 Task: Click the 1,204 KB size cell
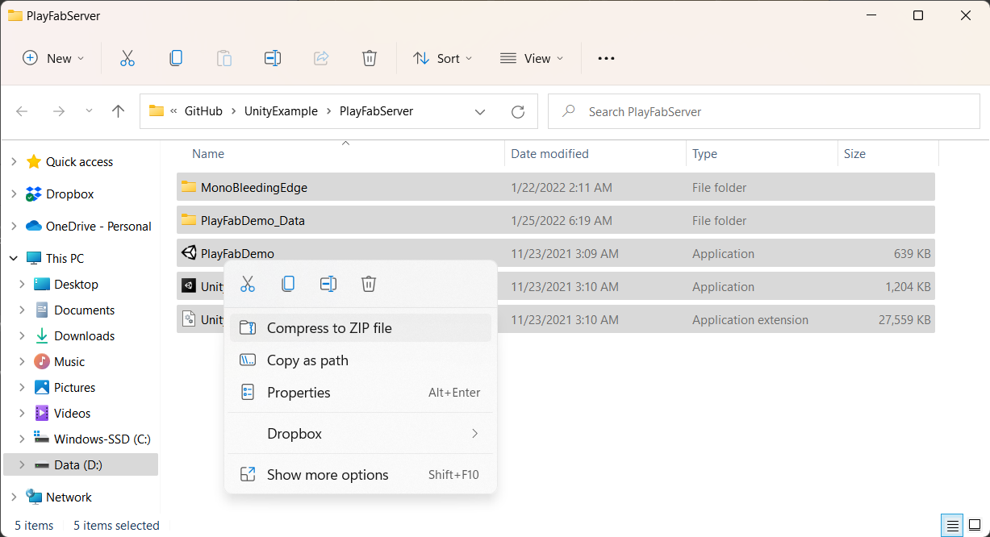[908, 286]
